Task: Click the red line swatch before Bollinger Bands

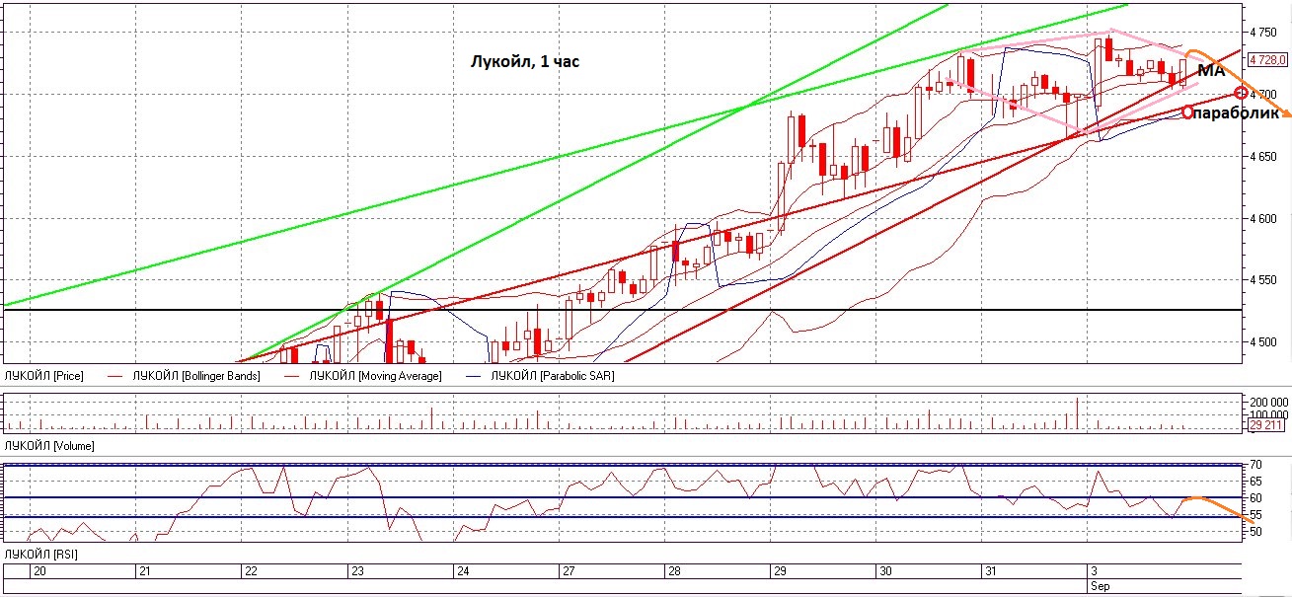Action: pyautogui.click(x=113, y=376)
